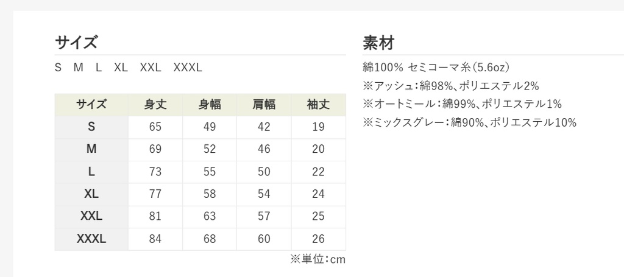
Task: Select the 身丈 column header
Action: pos(155,105)
